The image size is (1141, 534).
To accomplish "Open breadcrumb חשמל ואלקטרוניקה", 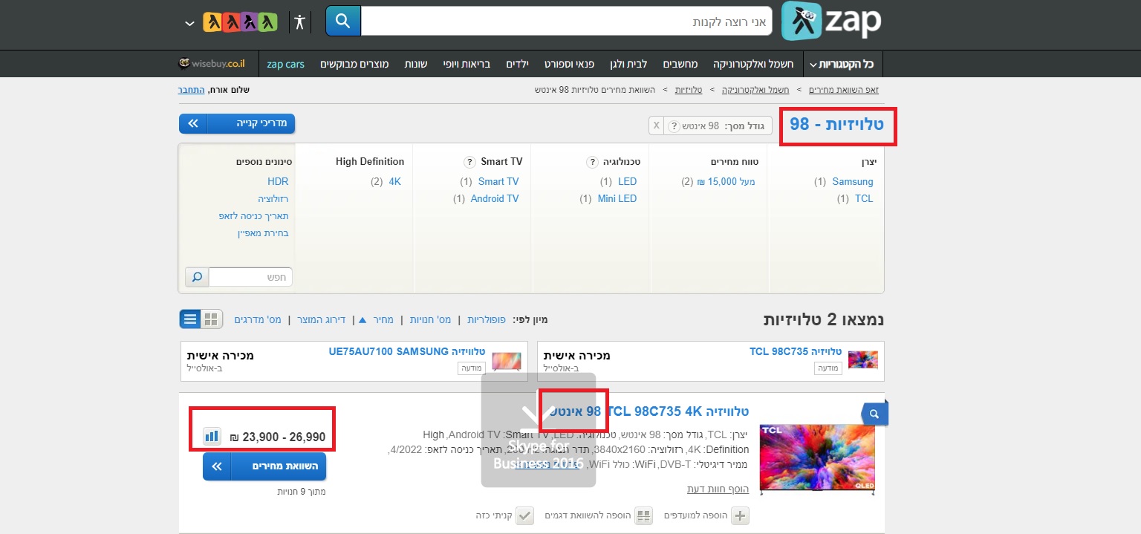I will tap(755, 90).
